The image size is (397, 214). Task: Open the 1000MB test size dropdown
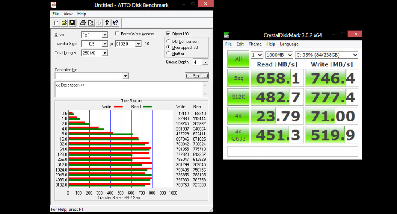pyautogui.click(x=279, y=55)
